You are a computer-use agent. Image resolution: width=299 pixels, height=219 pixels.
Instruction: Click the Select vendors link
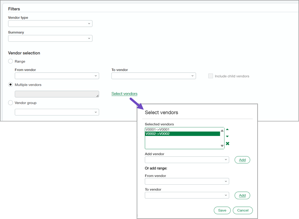tap(124, 94)
